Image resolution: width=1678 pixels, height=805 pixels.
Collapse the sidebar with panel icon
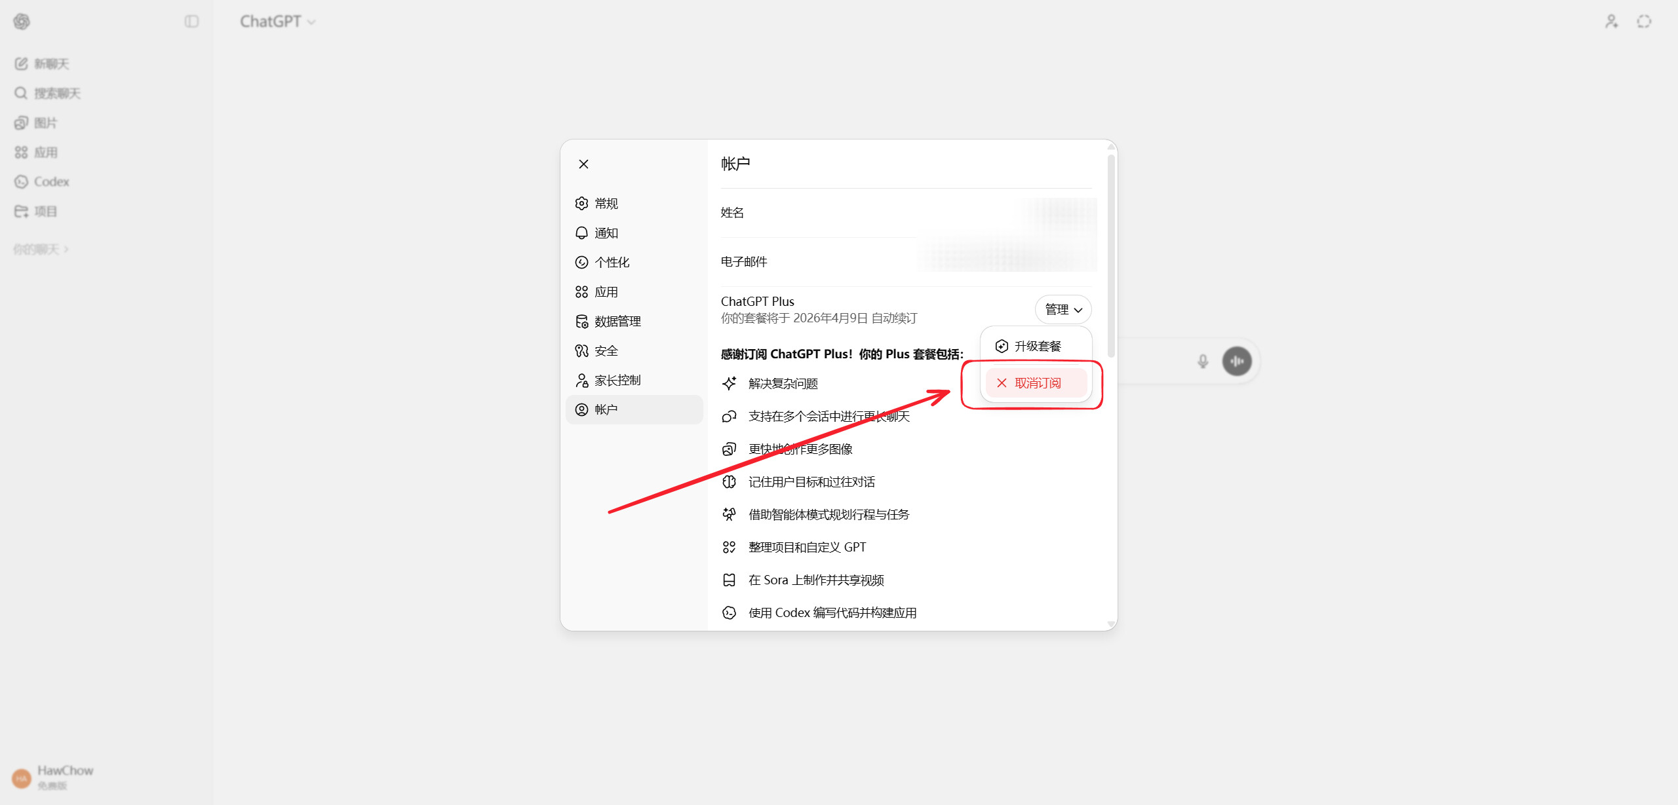(x=191, y=22)
